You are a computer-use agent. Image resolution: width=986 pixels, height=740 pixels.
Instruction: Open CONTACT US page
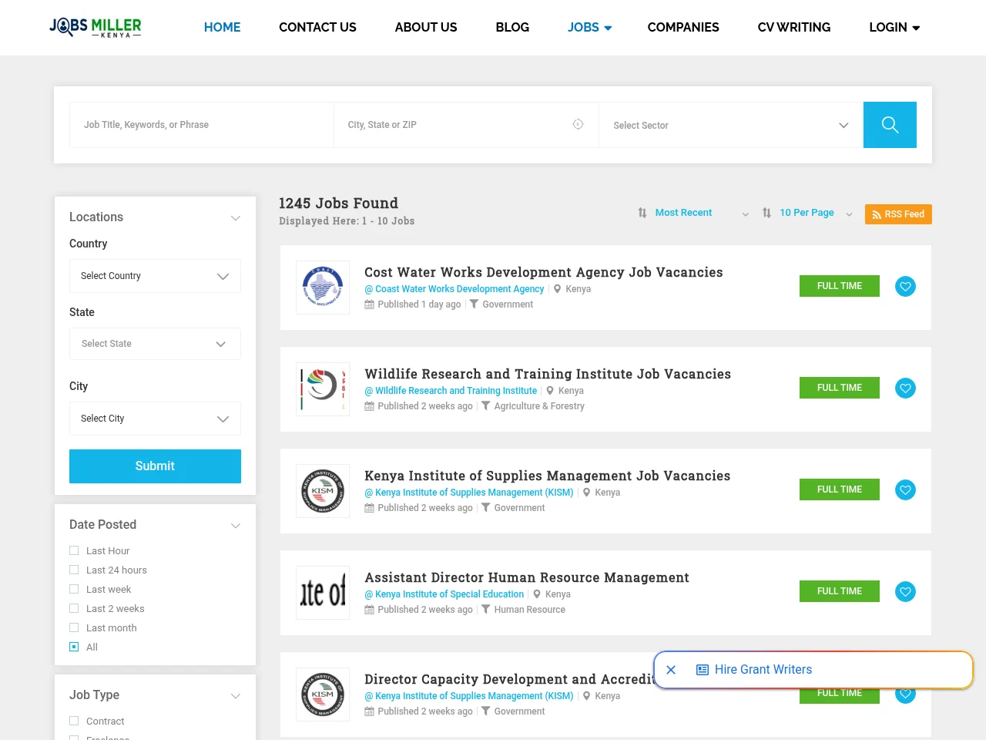point(317,27)
